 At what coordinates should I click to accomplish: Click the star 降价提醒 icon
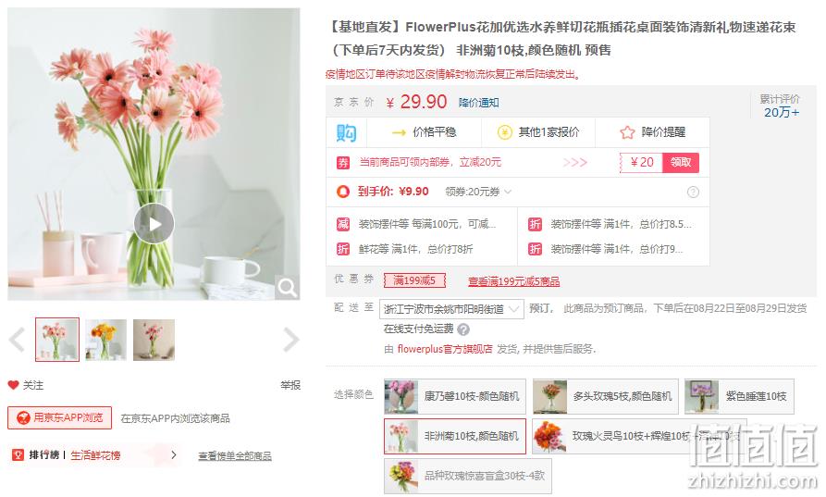click(627, 132)
